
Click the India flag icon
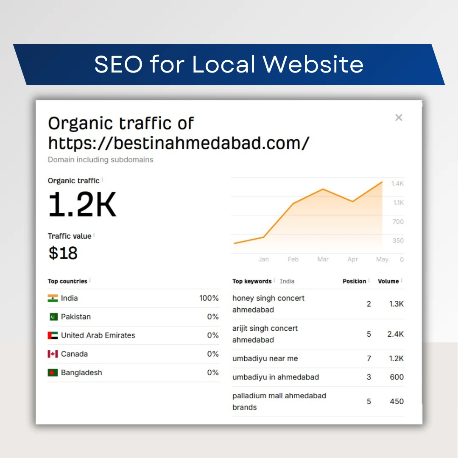coord(53,298)
